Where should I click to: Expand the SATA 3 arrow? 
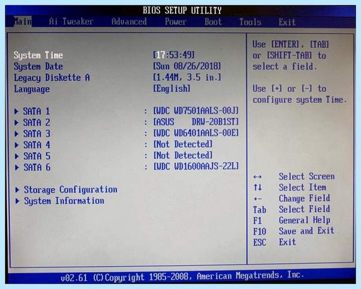click(x=16, y=134)
